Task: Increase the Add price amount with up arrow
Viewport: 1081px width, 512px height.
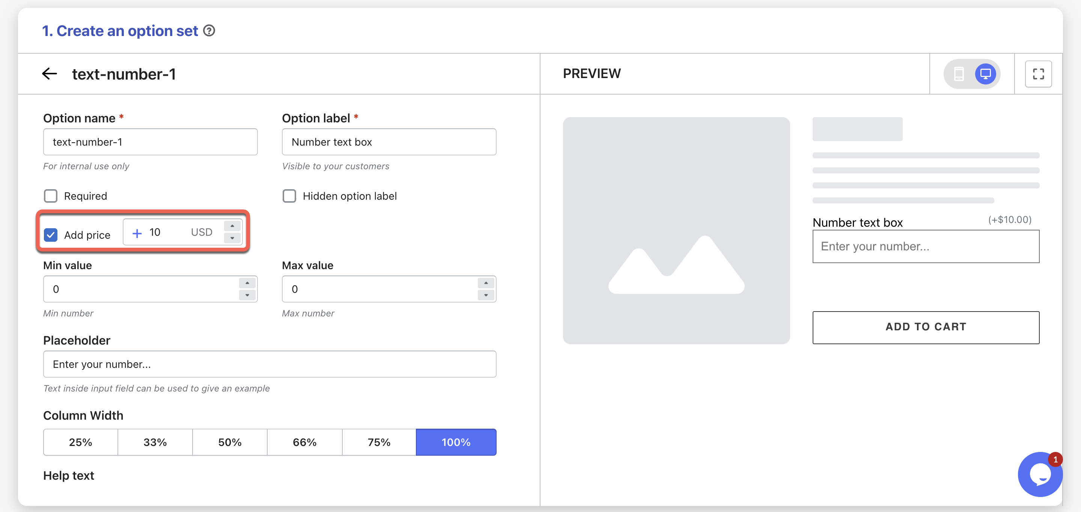Action: click(232, 226)
